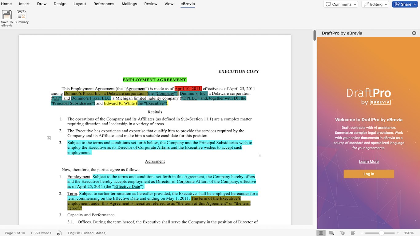
Task: Open the Mailings ribbon tab
Action: tap(129, 4)
